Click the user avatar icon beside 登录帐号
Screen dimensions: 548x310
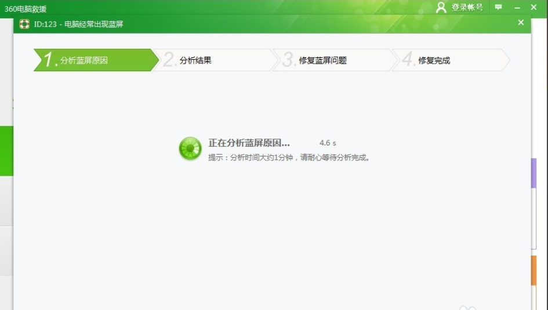(x=441, y=8)
